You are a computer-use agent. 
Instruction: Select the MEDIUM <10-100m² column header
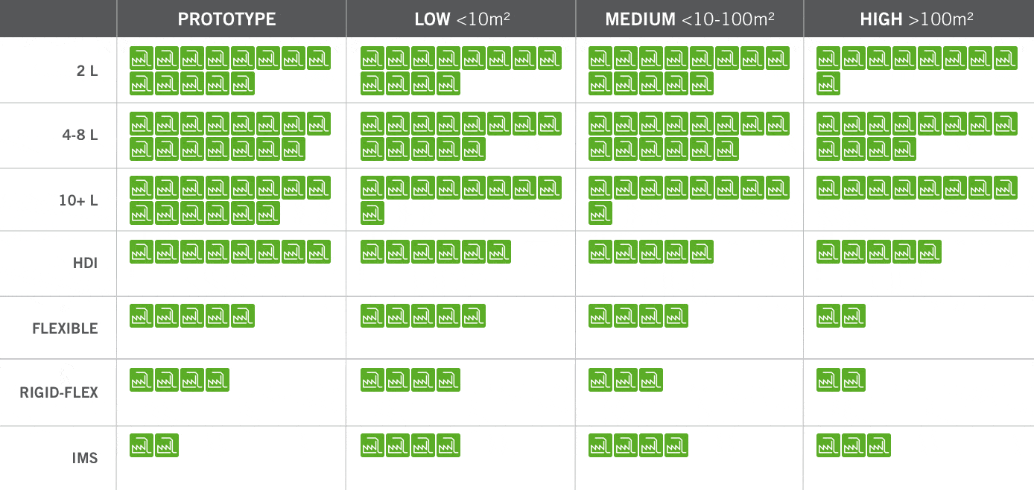690,19
